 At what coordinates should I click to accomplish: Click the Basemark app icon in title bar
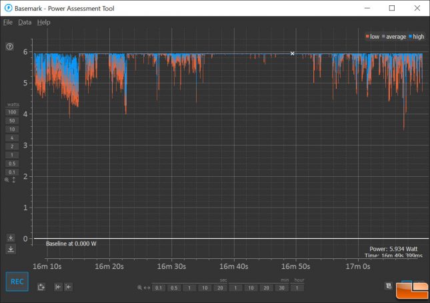[x=8, y=8]
